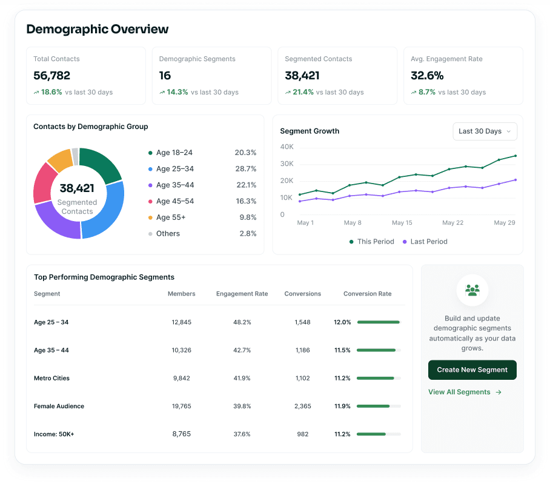Viewport: 550px width, 484px height.
Task: Click the green dot beside Age 18–24
Action: [x=150, y=153]
